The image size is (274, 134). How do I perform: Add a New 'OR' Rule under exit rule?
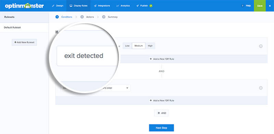coord(162,59)
